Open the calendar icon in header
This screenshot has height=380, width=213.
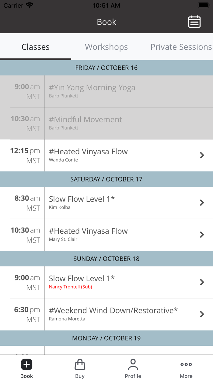(194, 22)
